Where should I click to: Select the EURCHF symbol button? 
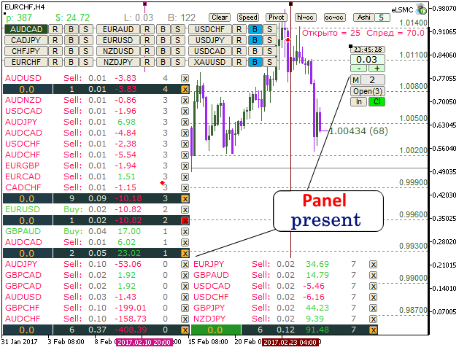(x=26, y=63)
